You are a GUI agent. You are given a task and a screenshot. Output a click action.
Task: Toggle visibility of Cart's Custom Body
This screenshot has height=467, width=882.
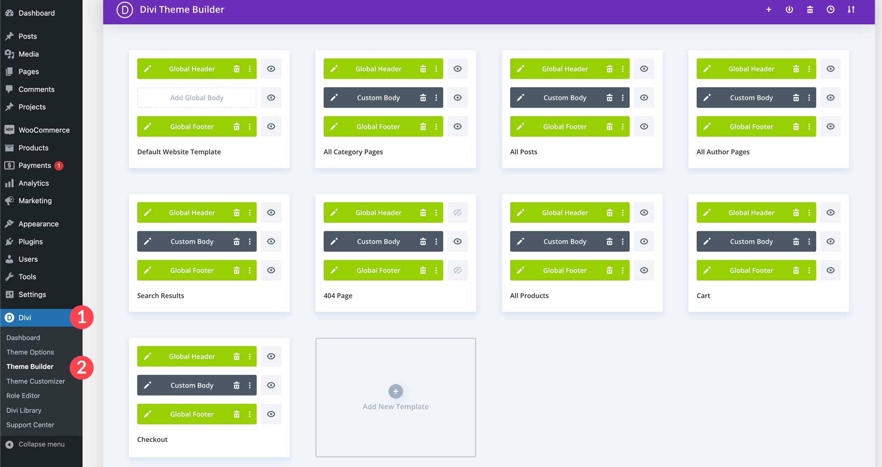tap(830, 241)
